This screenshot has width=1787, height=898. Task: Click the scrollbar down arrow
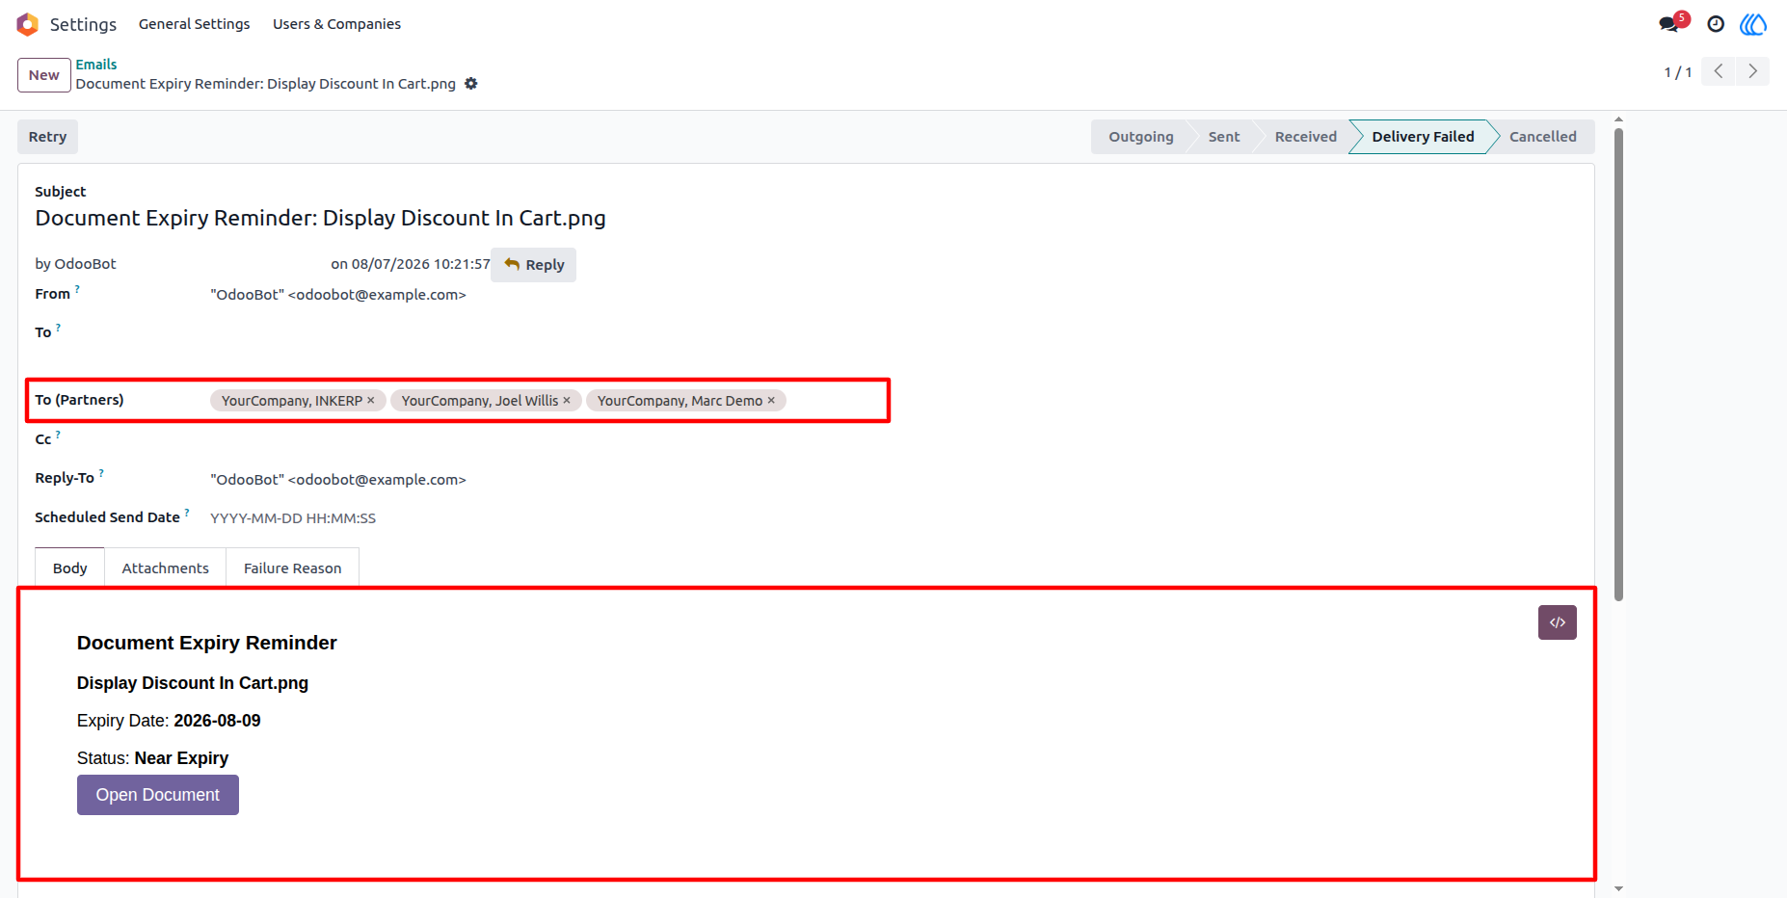coord(1618,889)
